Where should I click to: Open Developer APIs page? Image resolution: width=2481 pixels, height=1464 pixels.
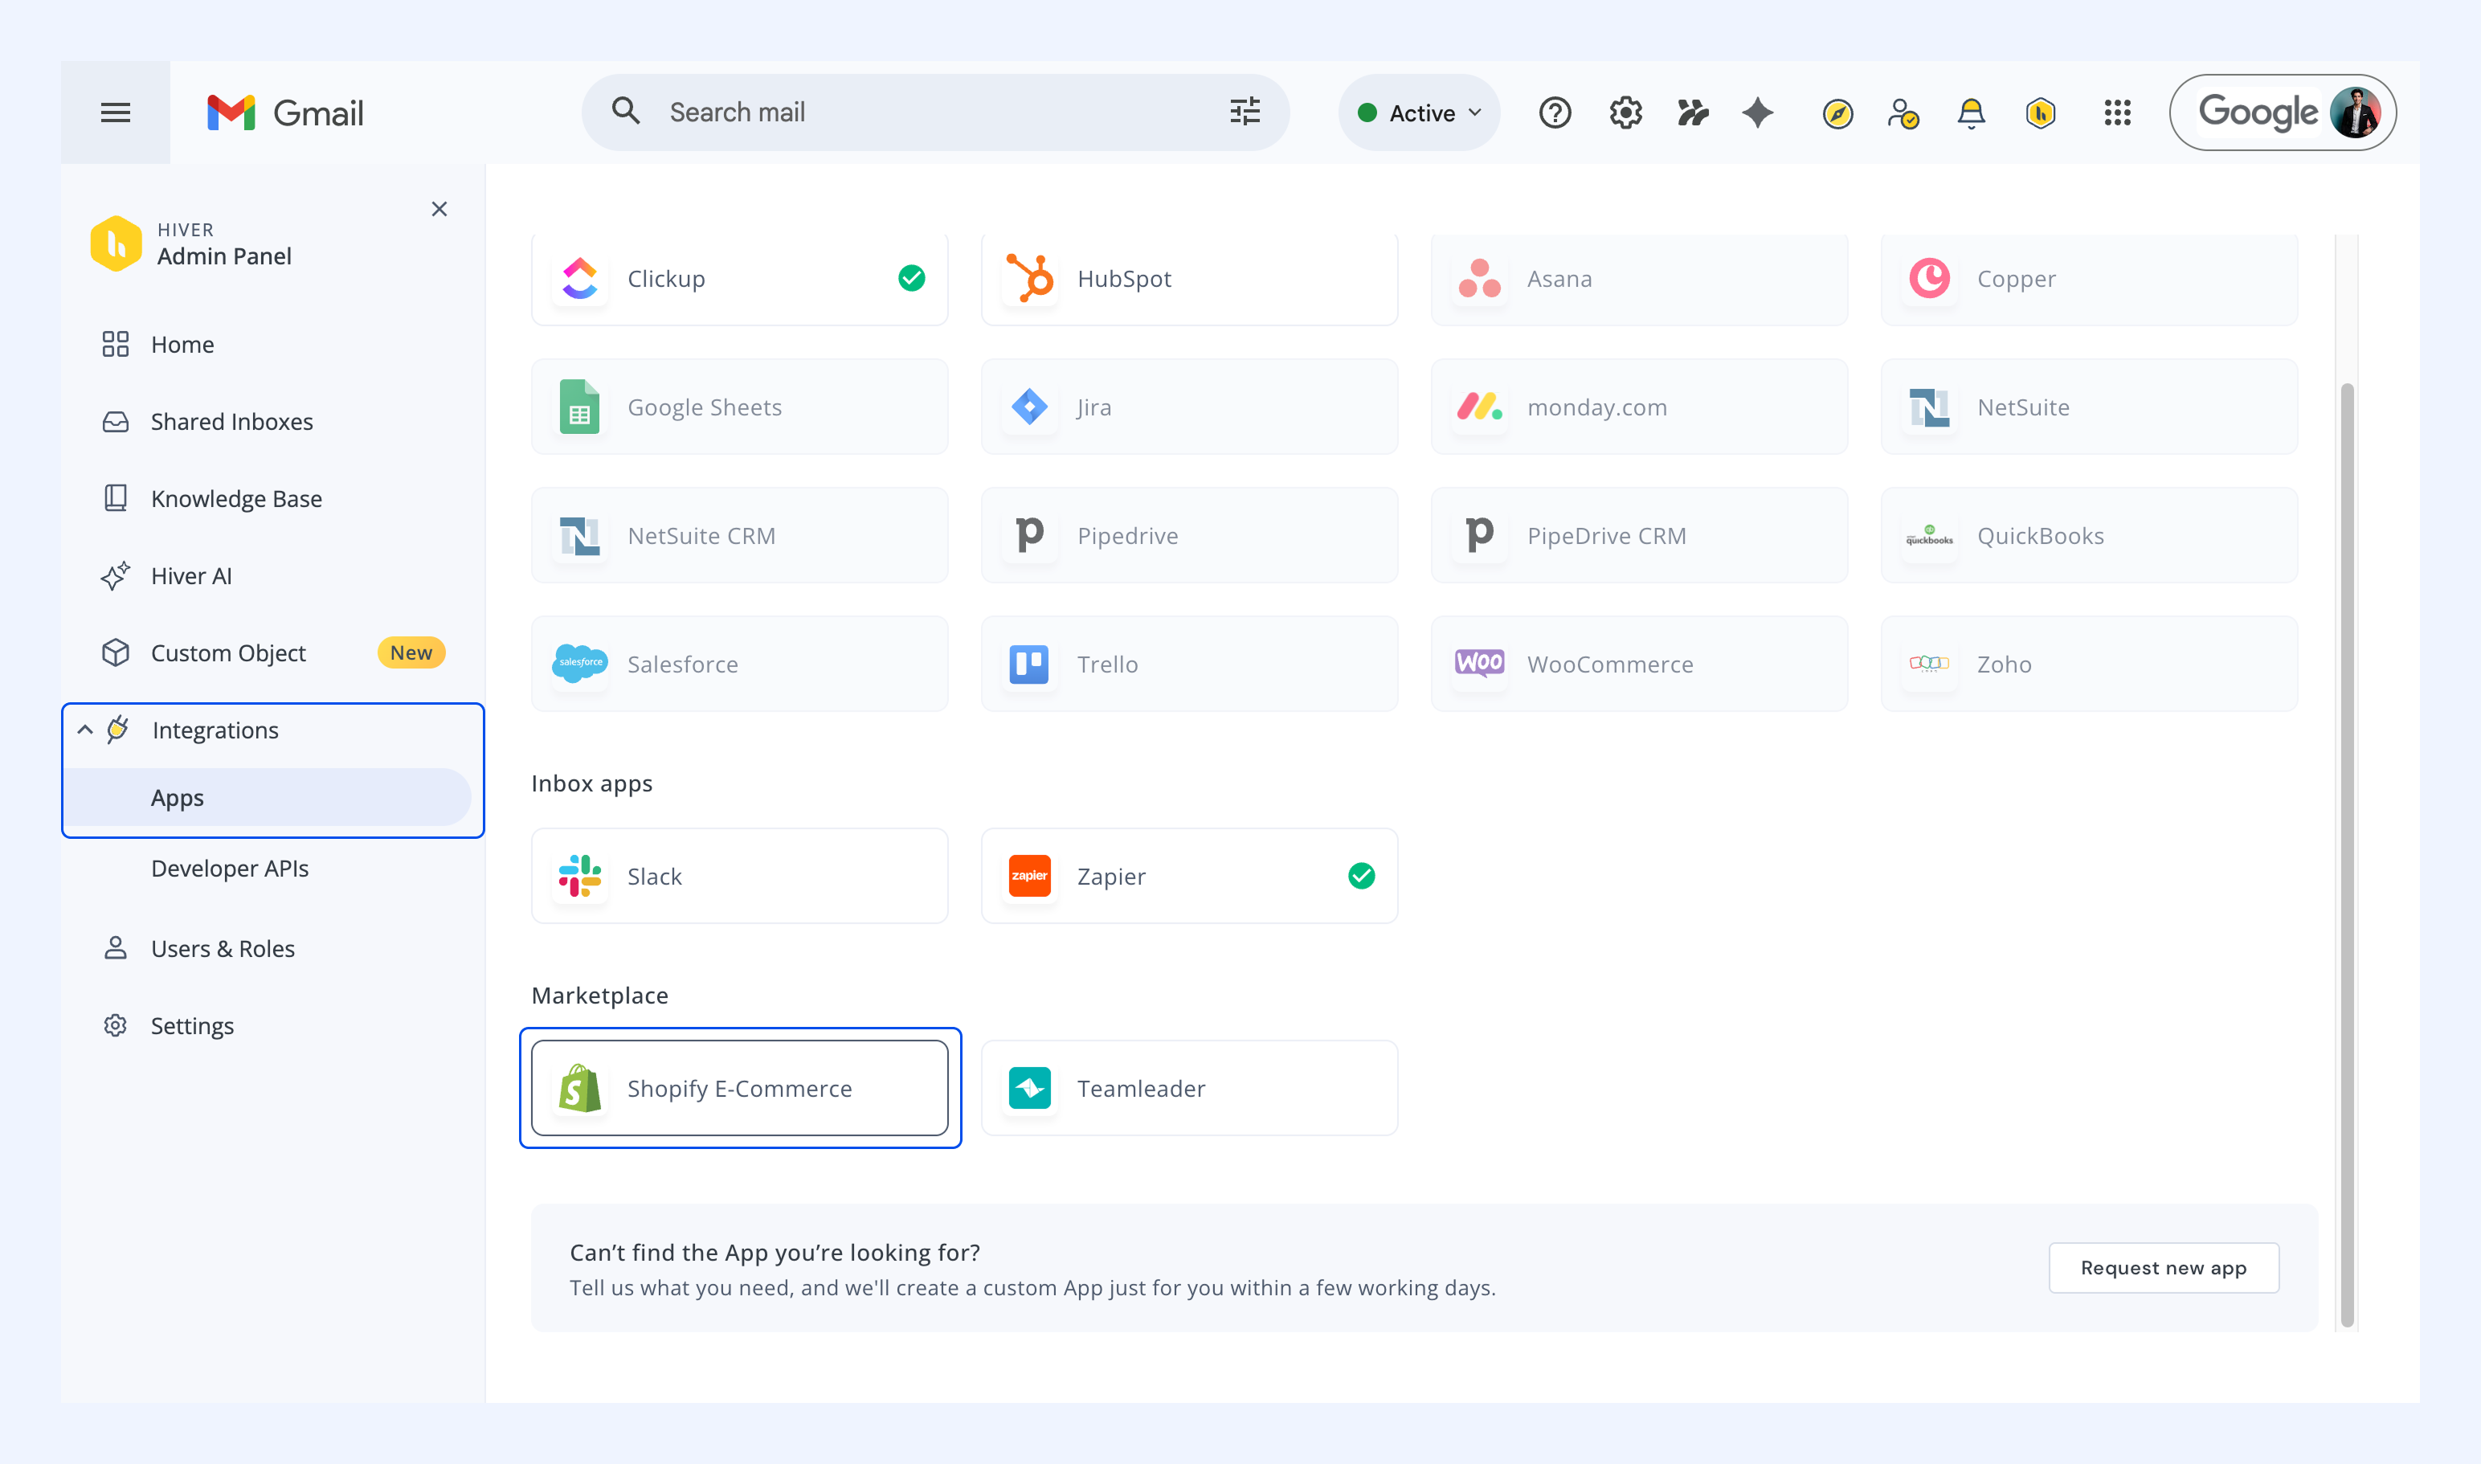click(230, 868)
